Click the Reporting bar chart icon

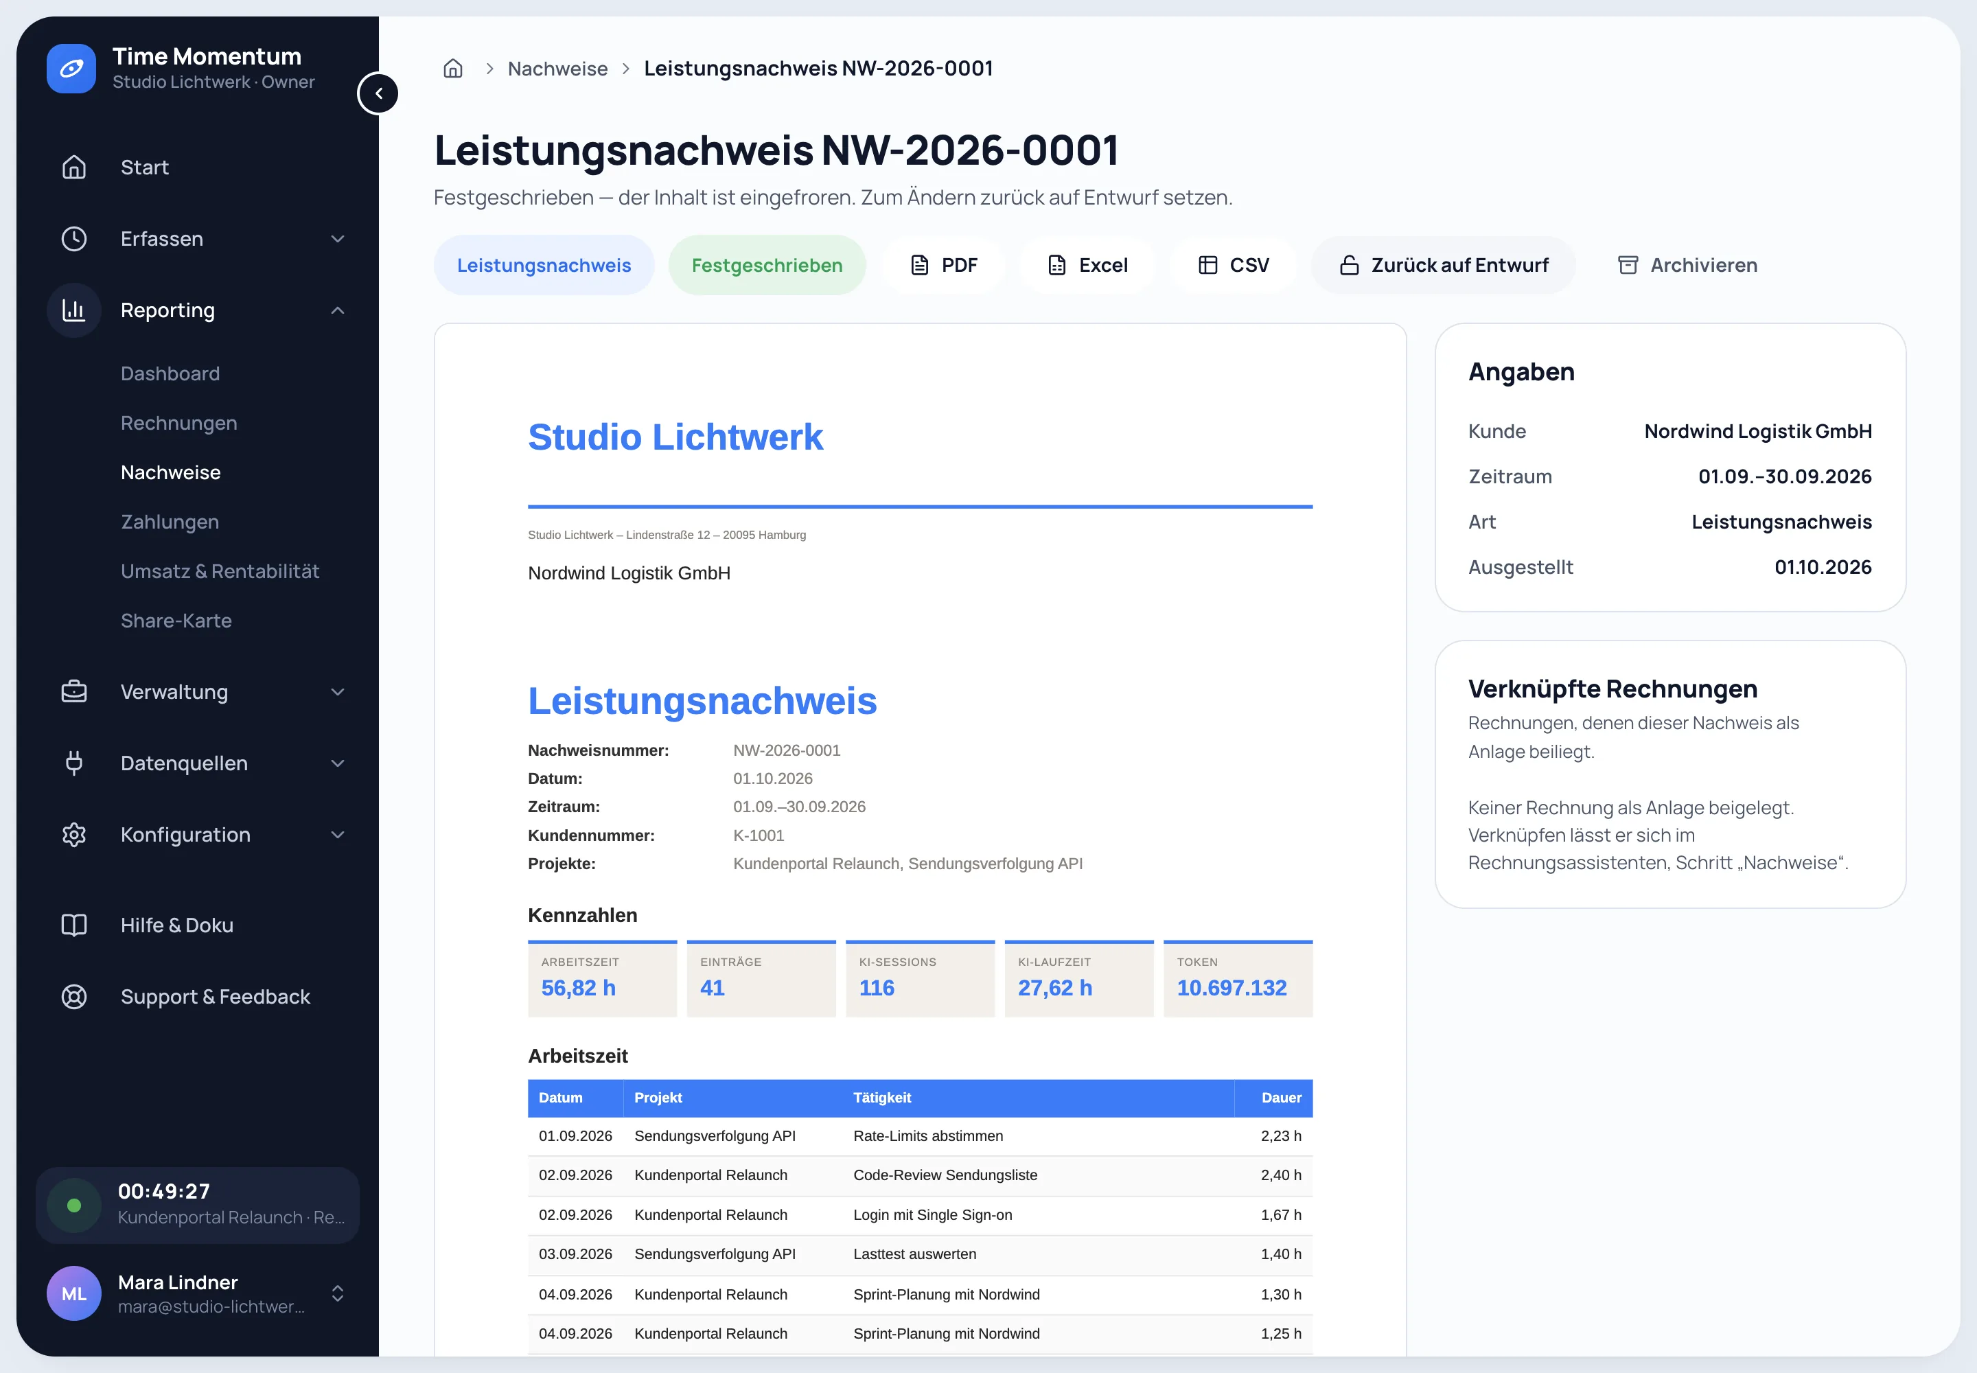pos(74,310)
